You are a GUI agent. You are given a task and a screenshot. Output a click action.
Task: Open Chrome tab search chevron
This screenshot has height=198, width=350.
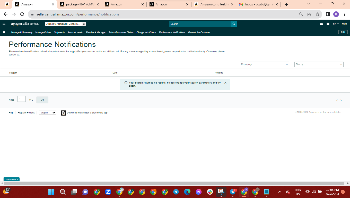(x=309, y=4)
